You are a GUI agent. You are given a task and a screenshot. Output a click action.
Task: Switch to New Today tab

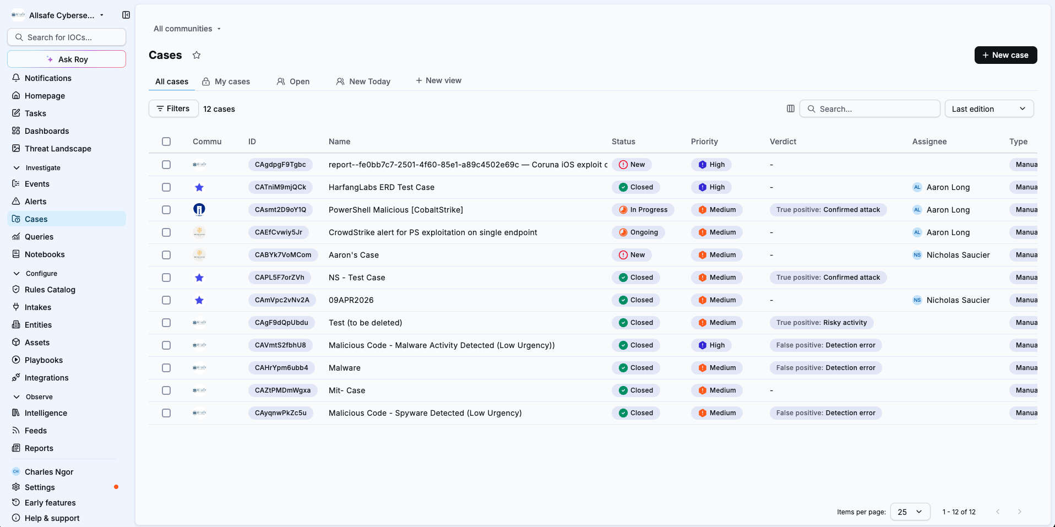click(363, 82)
